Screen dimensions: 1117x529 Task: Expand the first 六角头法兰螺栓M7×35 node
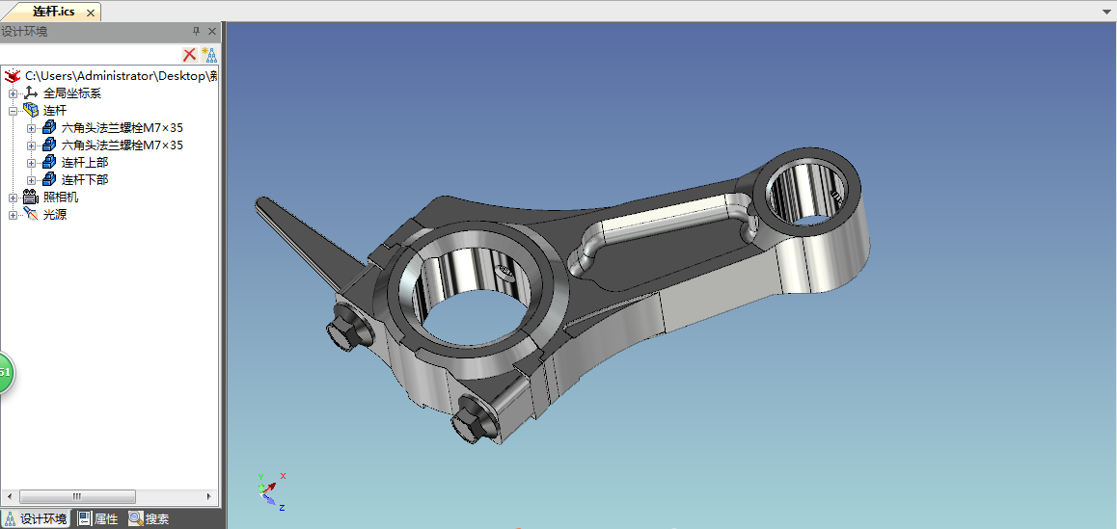pyautogui.click(x=31, y=128)
